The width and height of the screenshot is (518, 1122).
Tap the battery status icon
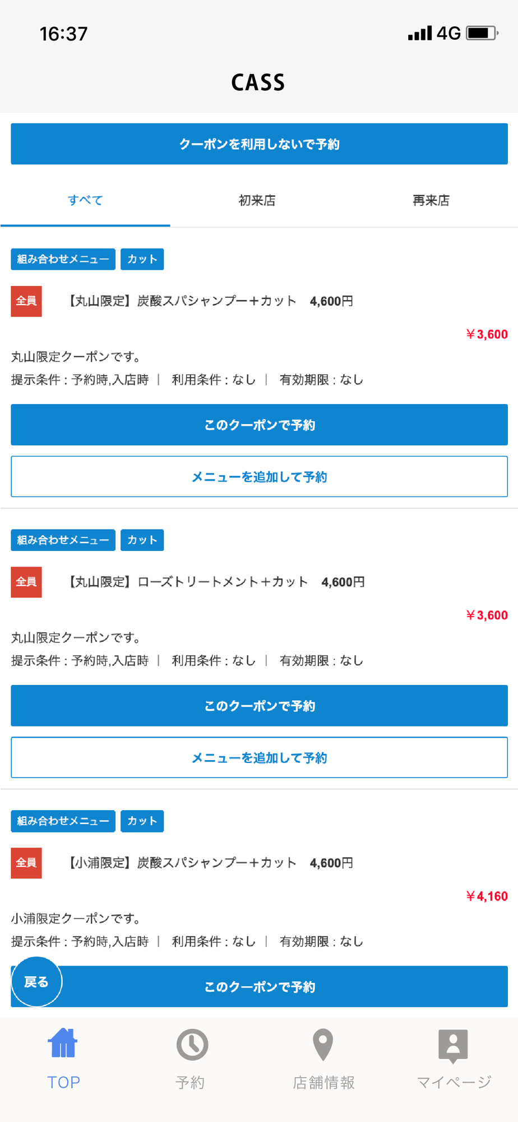(x=482, y=33)
